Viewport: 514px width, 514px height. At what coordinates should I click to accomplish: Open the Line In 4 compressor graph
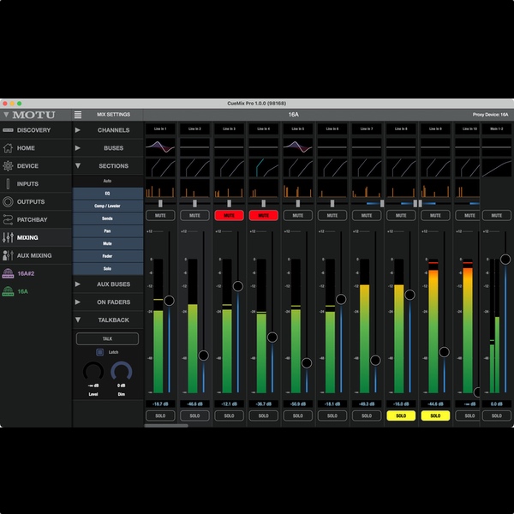(x=264, y=168)
